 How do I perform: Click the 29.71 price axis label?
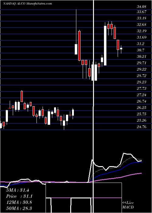pyautogui.click(x=141, y=63)
